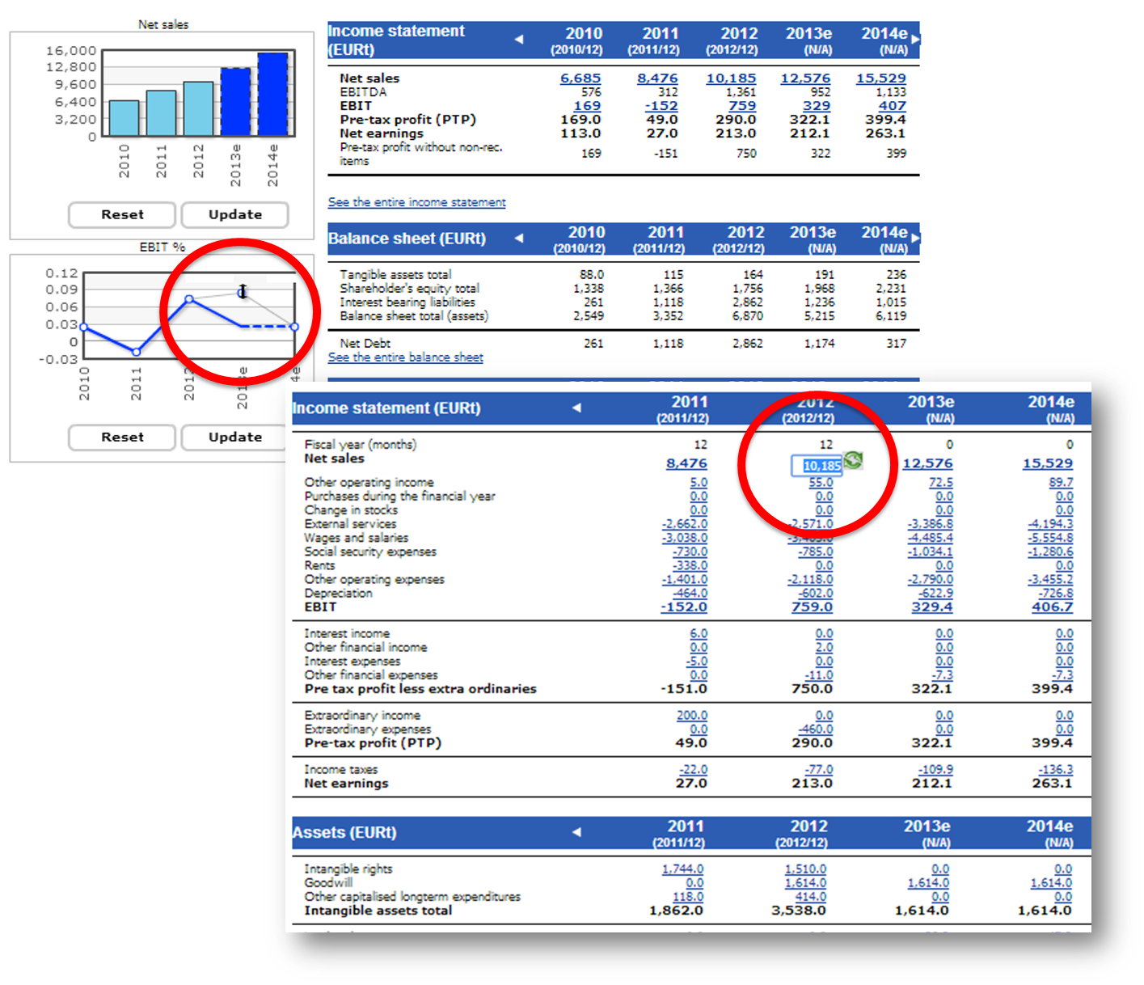
Task: Select the 2014e bar in the Net sales chart
Action: click(x=273, y=94)
